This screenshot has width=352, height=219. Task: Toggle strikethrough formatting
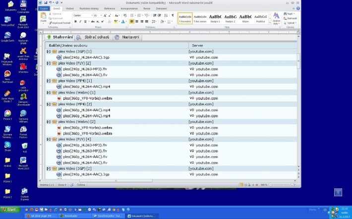pyautogui.click(x=93, y=21)
